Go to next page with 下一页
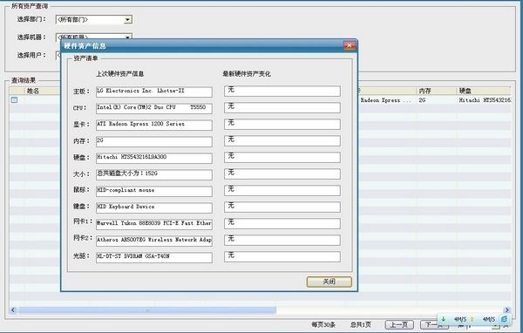This screenshot has width=523, height=333. click(433, 324)
